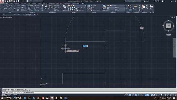This screenshot has height=100, width=177.
Task: Click the TOP face of ViewCube
Action: click(168, 26)
